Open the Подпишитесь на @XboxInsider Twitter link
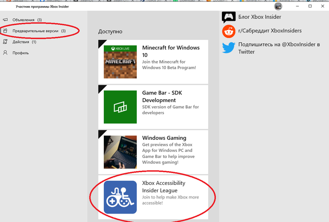 coord(279,48)
